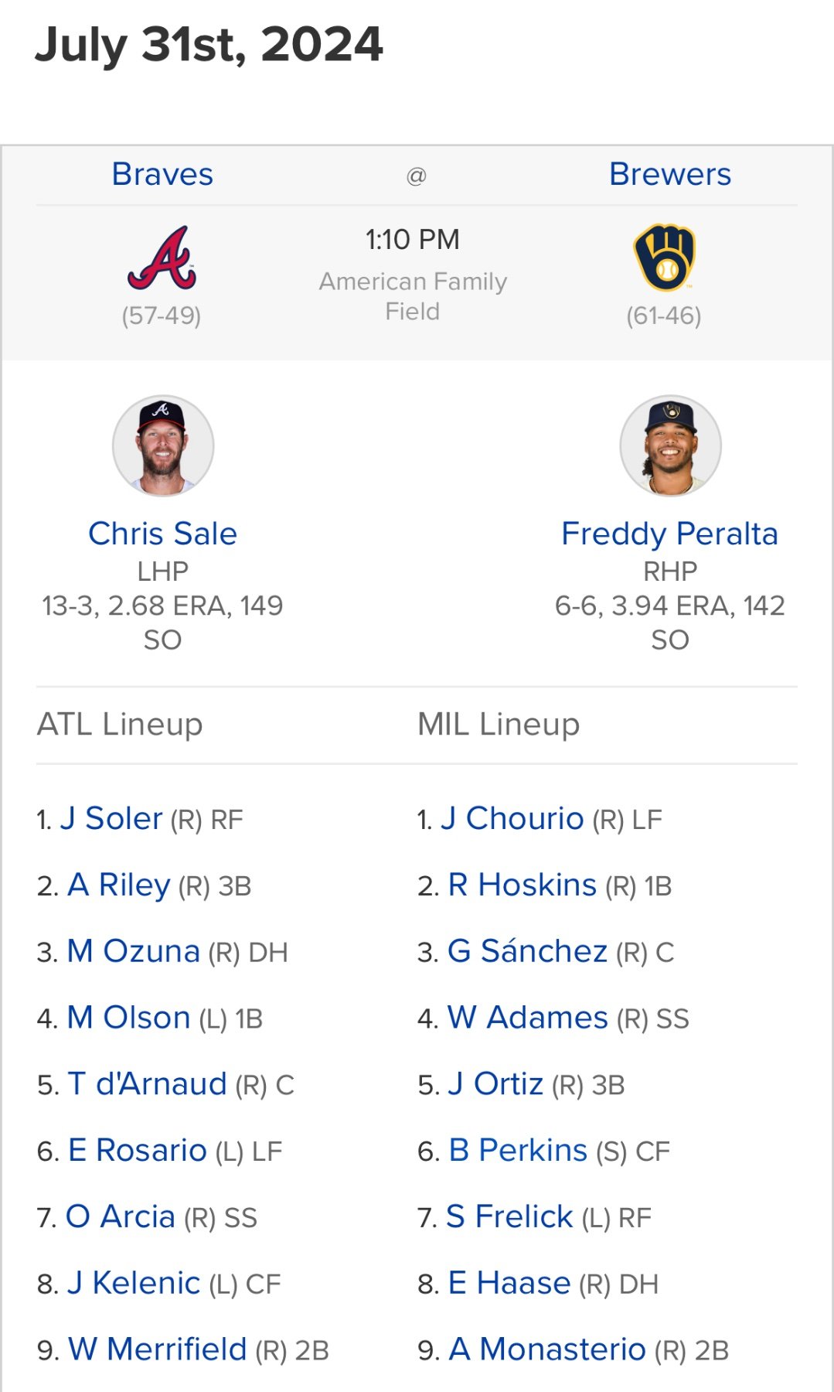This screenshot has height=1392, width=834.
Task: View A Riley's player profile
Action: (x=119, y=885)
